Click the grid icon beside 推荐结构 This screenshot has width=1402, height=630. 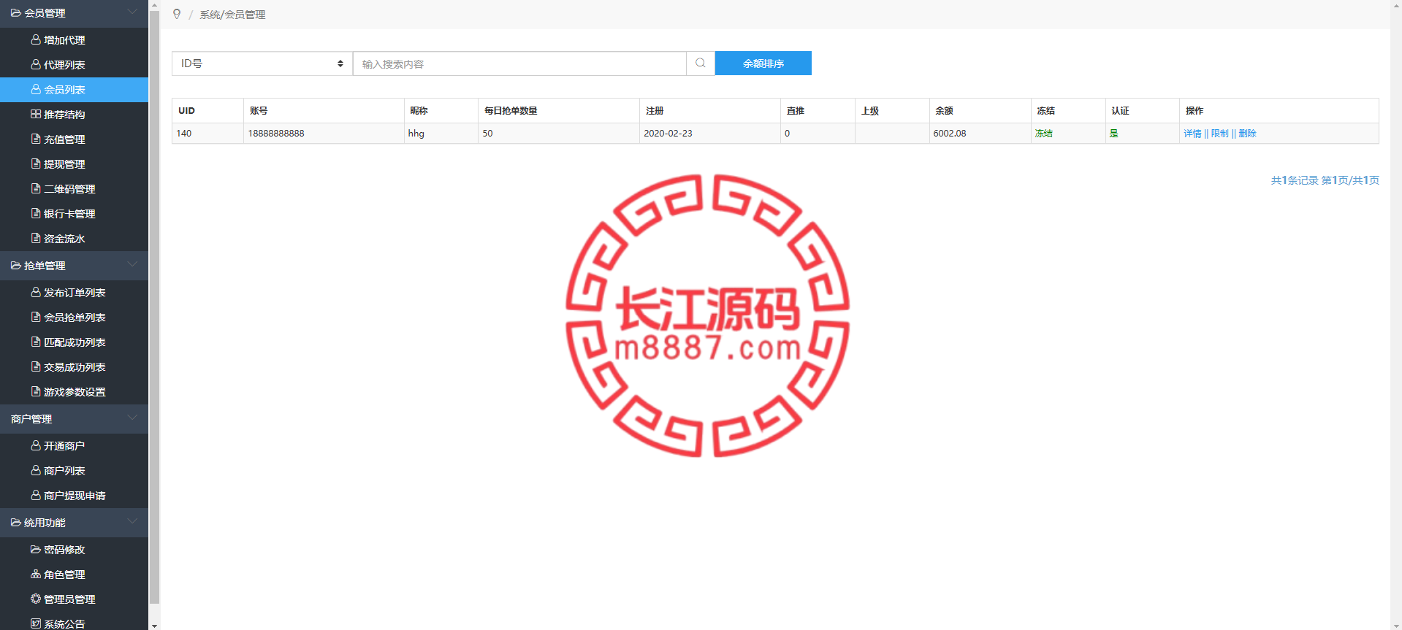pyautogui.click(x=35, y=114)
